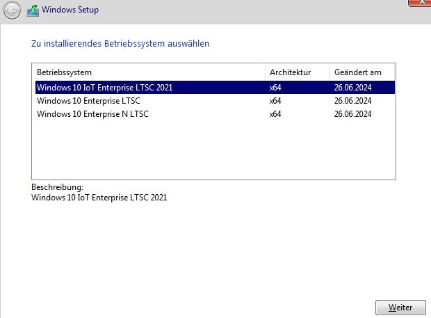Select Windows 10 IoT Enterprise LTSC 2021 row
The width and height of the screenshot is (431, 318).
point(215,88)
